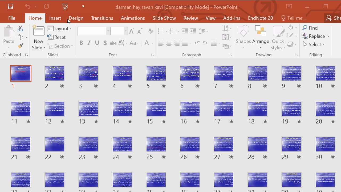Switch to the Insert tab

55,18
